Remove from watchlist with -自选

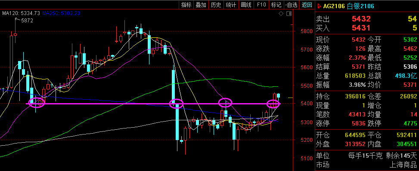click(291, 5)
